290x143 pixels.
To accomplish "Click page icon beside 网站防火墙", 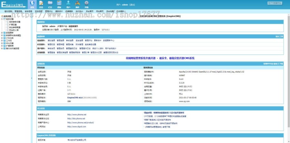I will (x=8, y=30).
